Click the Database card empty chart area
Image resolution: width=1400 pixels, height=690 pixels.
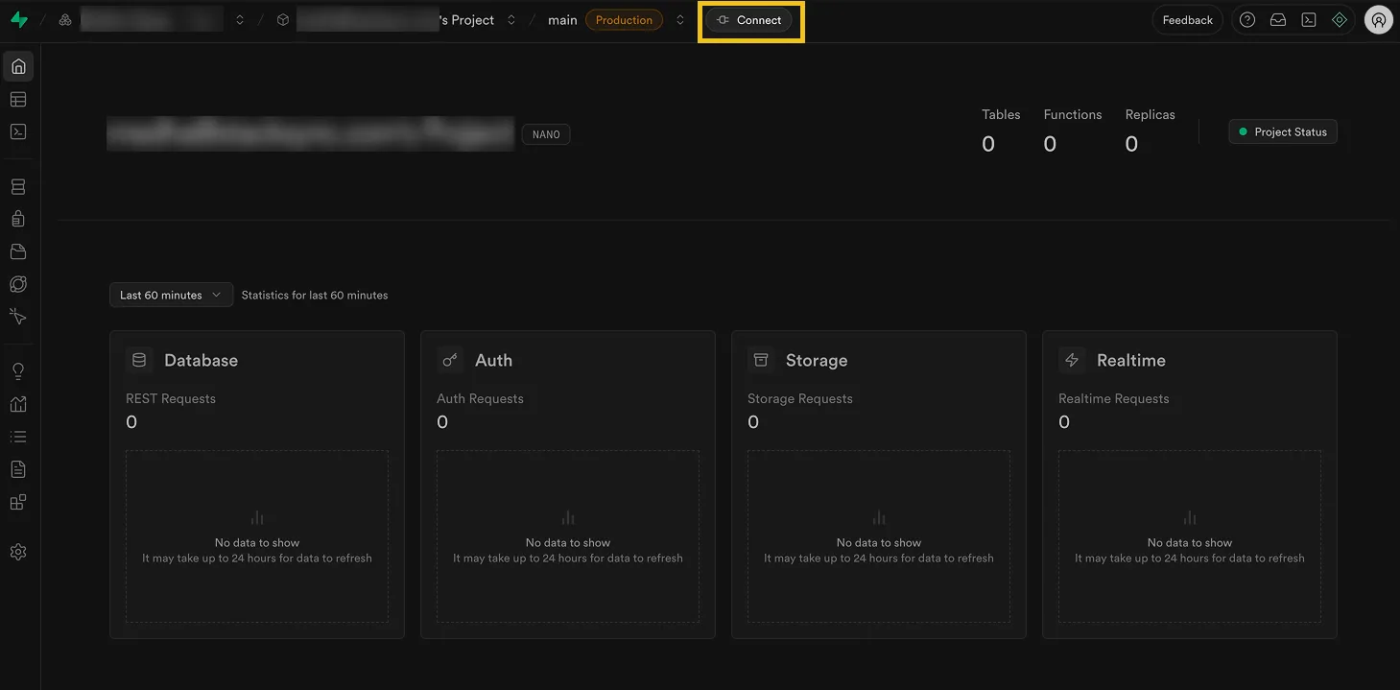[257, 536]
